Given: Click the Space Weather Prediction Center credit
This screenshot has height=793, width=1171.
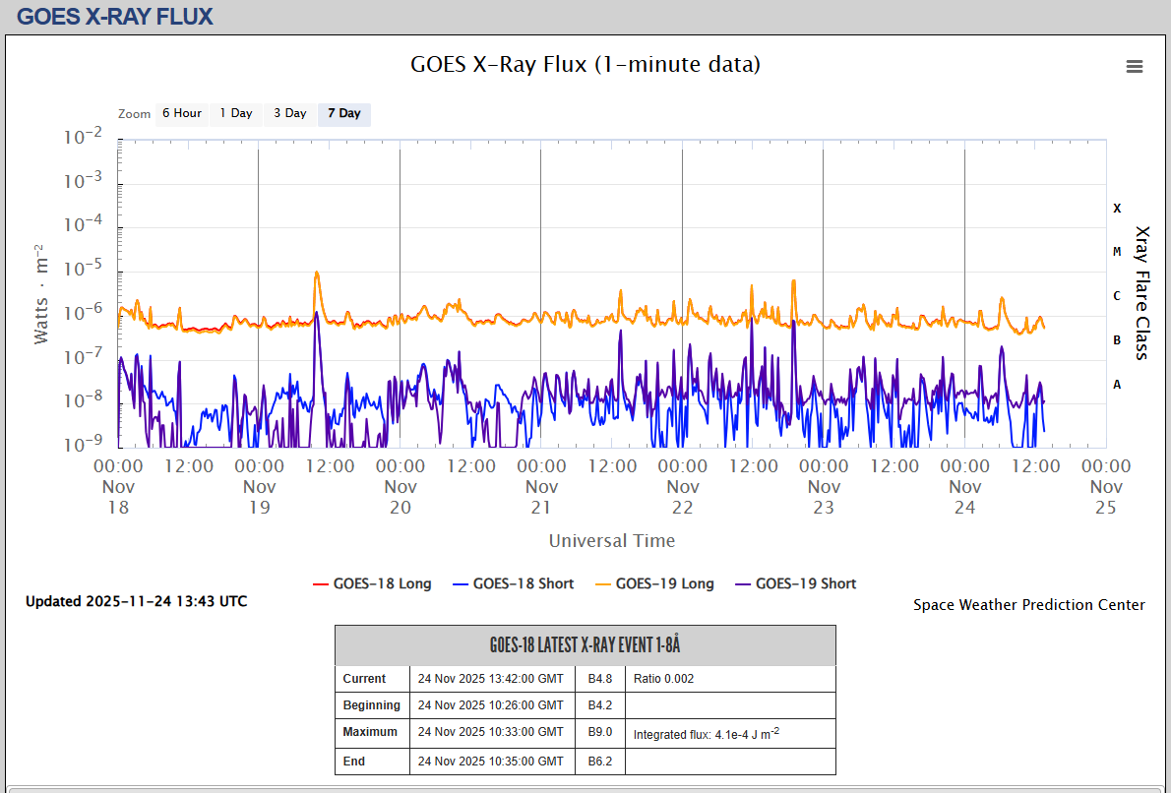Looking at the screenshot, I should pyautogui.click(x=1028, y=605).
